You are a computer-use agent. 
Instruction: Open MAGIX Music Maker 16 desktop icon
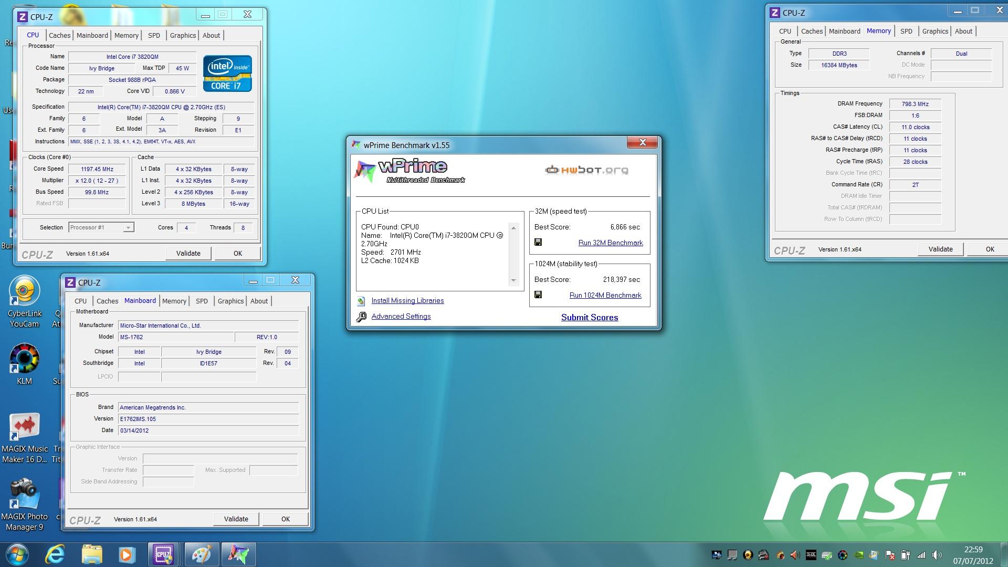(x=24, y=438)
